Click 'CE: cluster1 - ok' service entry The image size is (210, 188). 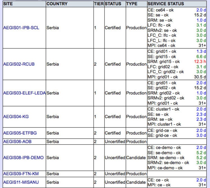[x=163, y=109]
